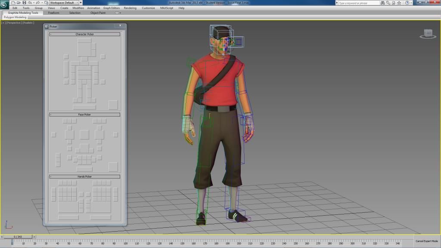Click the Help question mark icon
Viewport: 441px width, 248px height.
click(x=407, y=3)
